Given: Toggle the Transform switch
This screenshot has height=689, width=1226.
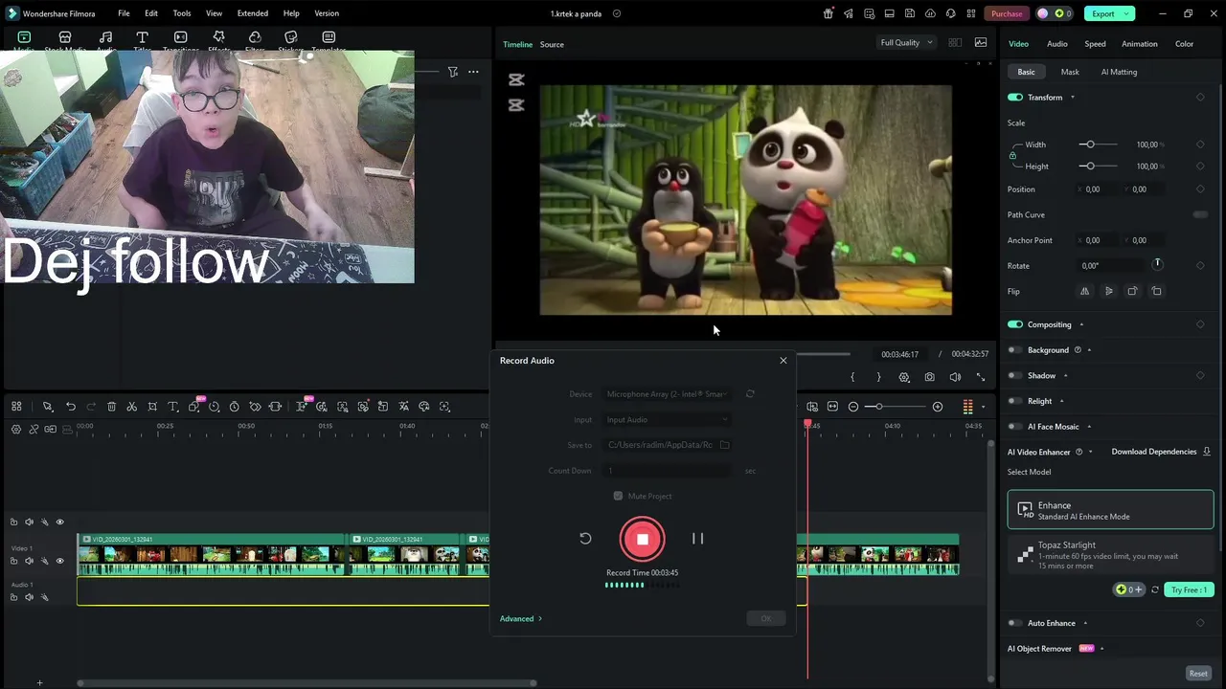Looking at the screenshot, I should (x=1015, y=97).
